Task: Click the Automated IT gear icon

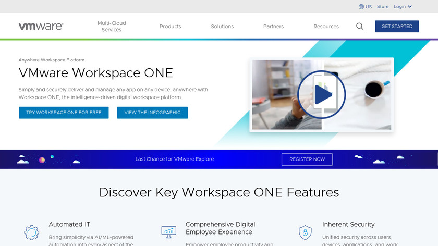Action: (32, 232)
